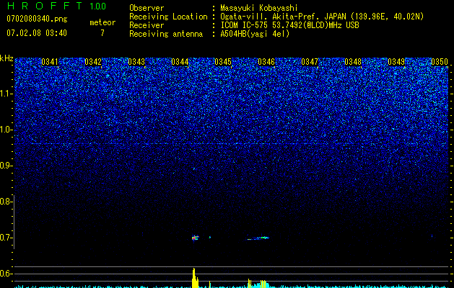454x288 pixels.
Task: Click the 0341 time marker
Action: point(50,62)
